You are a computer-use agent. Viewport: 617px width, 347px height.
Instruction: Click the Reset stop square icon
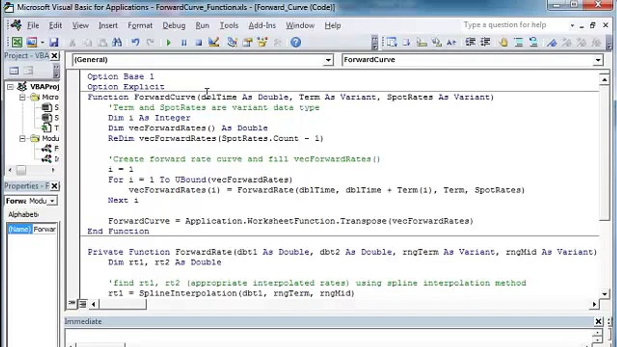coord(198,42)
